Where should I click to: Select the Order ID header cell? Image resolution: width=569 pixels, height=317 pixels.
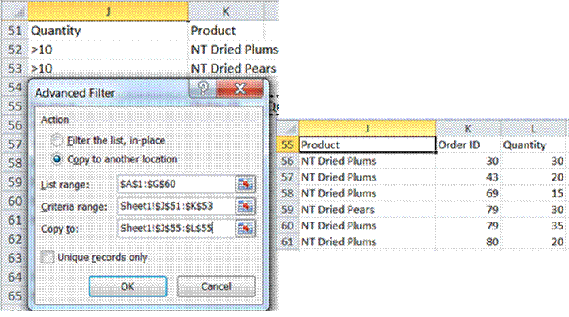click(468, 145)
